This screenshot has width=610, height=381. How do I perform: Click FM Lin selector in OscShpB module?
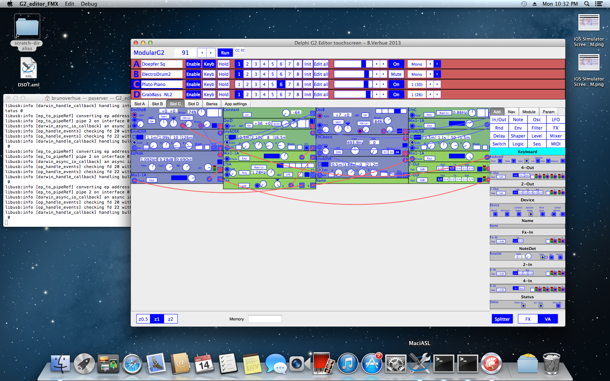[186, 118]
